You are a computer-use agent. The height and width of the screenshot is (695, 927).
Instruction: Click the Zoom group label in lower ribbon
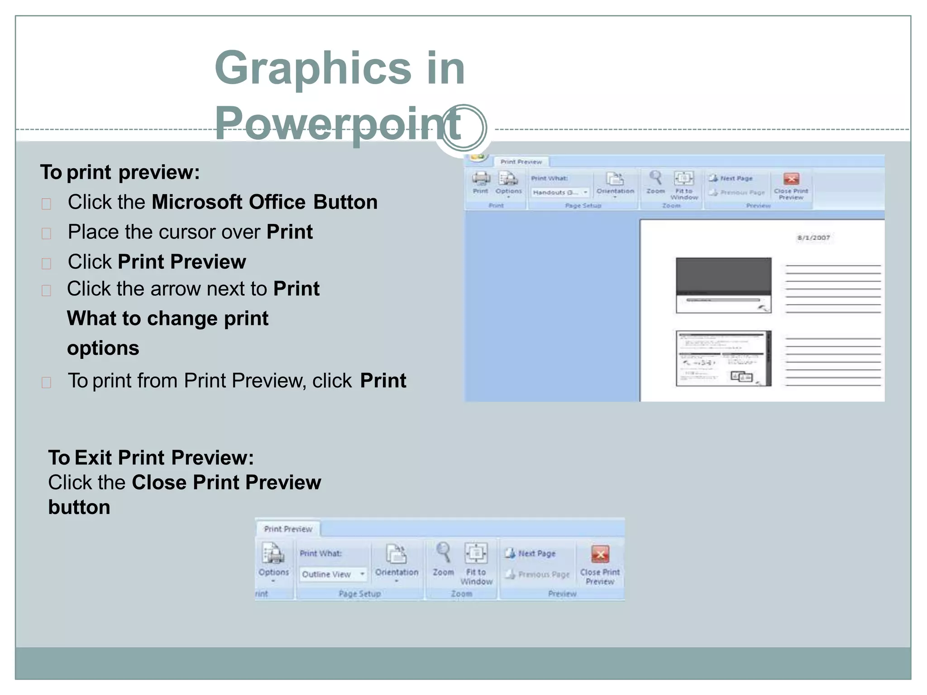click(461, 594)
